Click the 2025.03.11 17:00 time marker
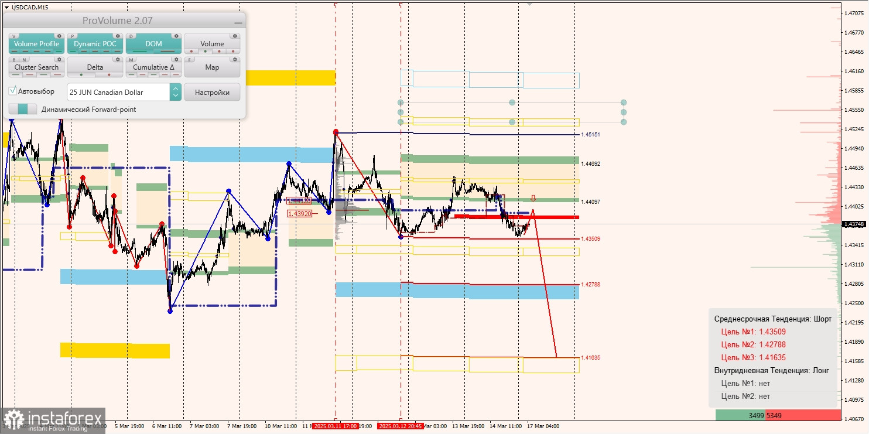Viewport: 869px width, 434px height. [335, 426]
